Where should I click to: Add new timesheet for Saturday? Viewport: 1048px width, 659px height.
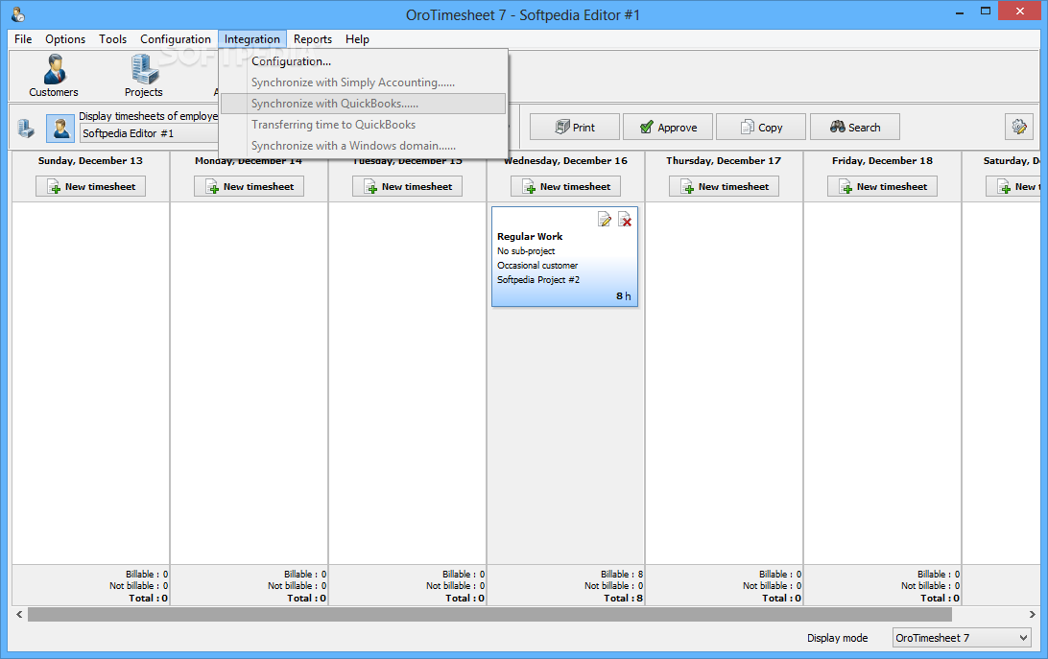pyautogui.click(x=1013, y=186)
